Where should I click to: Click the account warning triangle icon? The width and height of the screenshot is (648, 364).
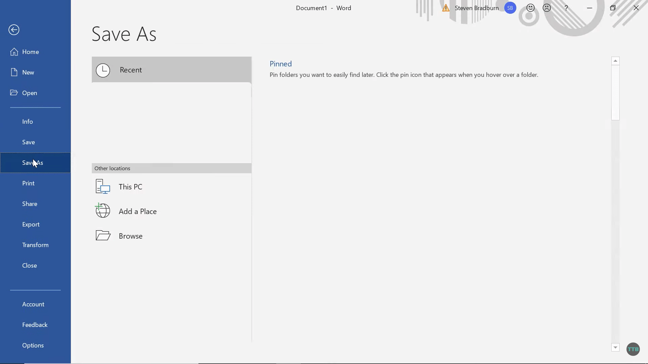pyautogui.click(x=446, y=8)
